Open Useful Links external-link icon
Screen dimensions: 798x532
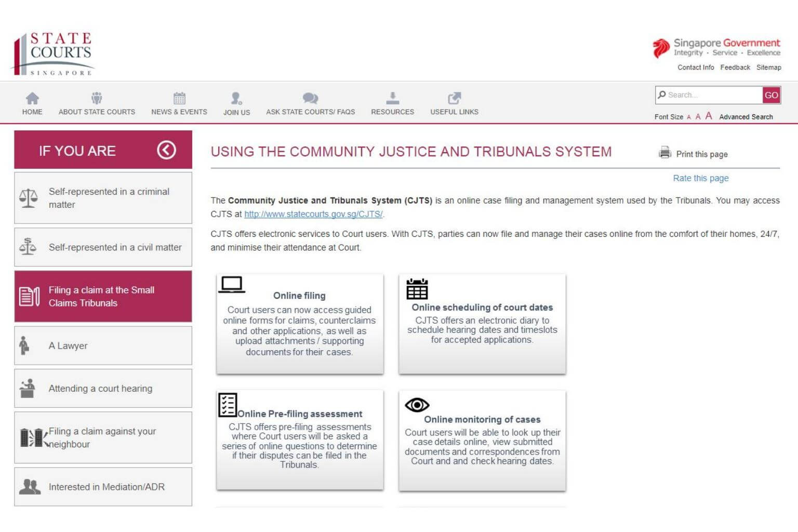point(454,98)
